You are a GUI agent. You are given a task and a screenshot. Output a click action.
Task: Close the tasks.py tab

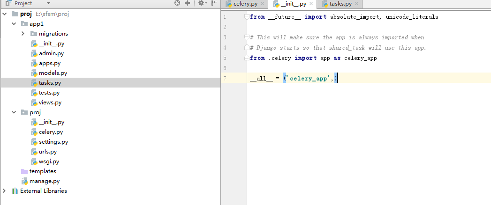pyautogui.click(x=356, y=4)
